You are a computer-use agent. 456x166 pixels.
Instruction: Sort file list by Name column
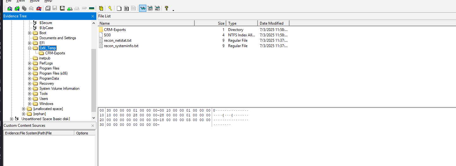146,23
